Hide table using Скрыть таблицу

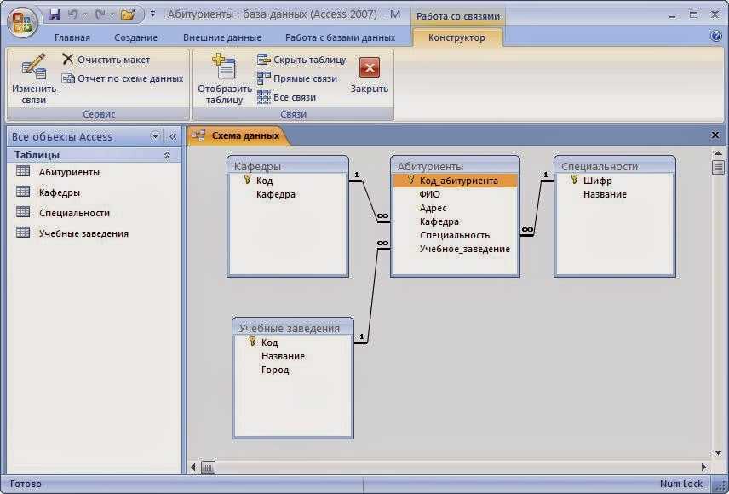301,60
